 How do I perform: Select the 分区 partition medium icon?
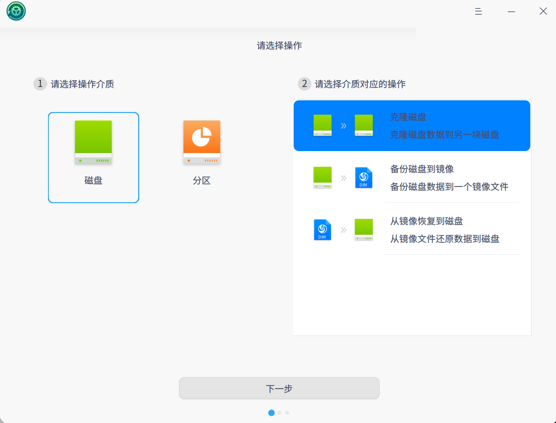[x=202, y=142]
